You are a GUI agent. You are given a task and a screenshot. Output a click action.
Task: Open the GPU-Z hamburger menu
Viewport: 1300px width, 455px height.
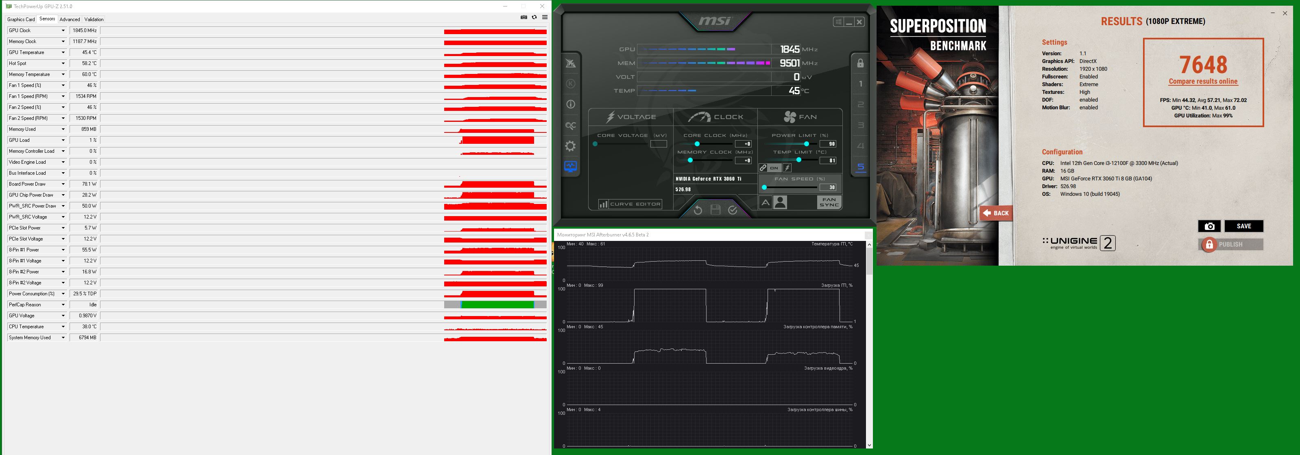point(545,17)
